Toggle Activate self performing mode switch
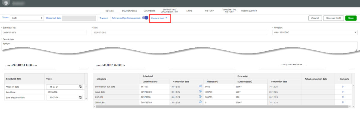This screenshot has height=124, width=360. click(145, 18)
